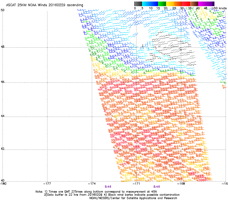Click the latitude '46' axis label
The height and width of the screenshot is (200, 228).
pos(2,82)
